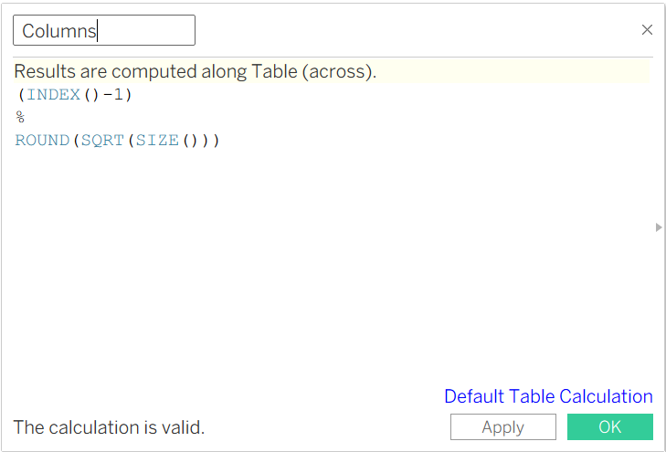Click the calculation name field containing Columns

[103, 30]
